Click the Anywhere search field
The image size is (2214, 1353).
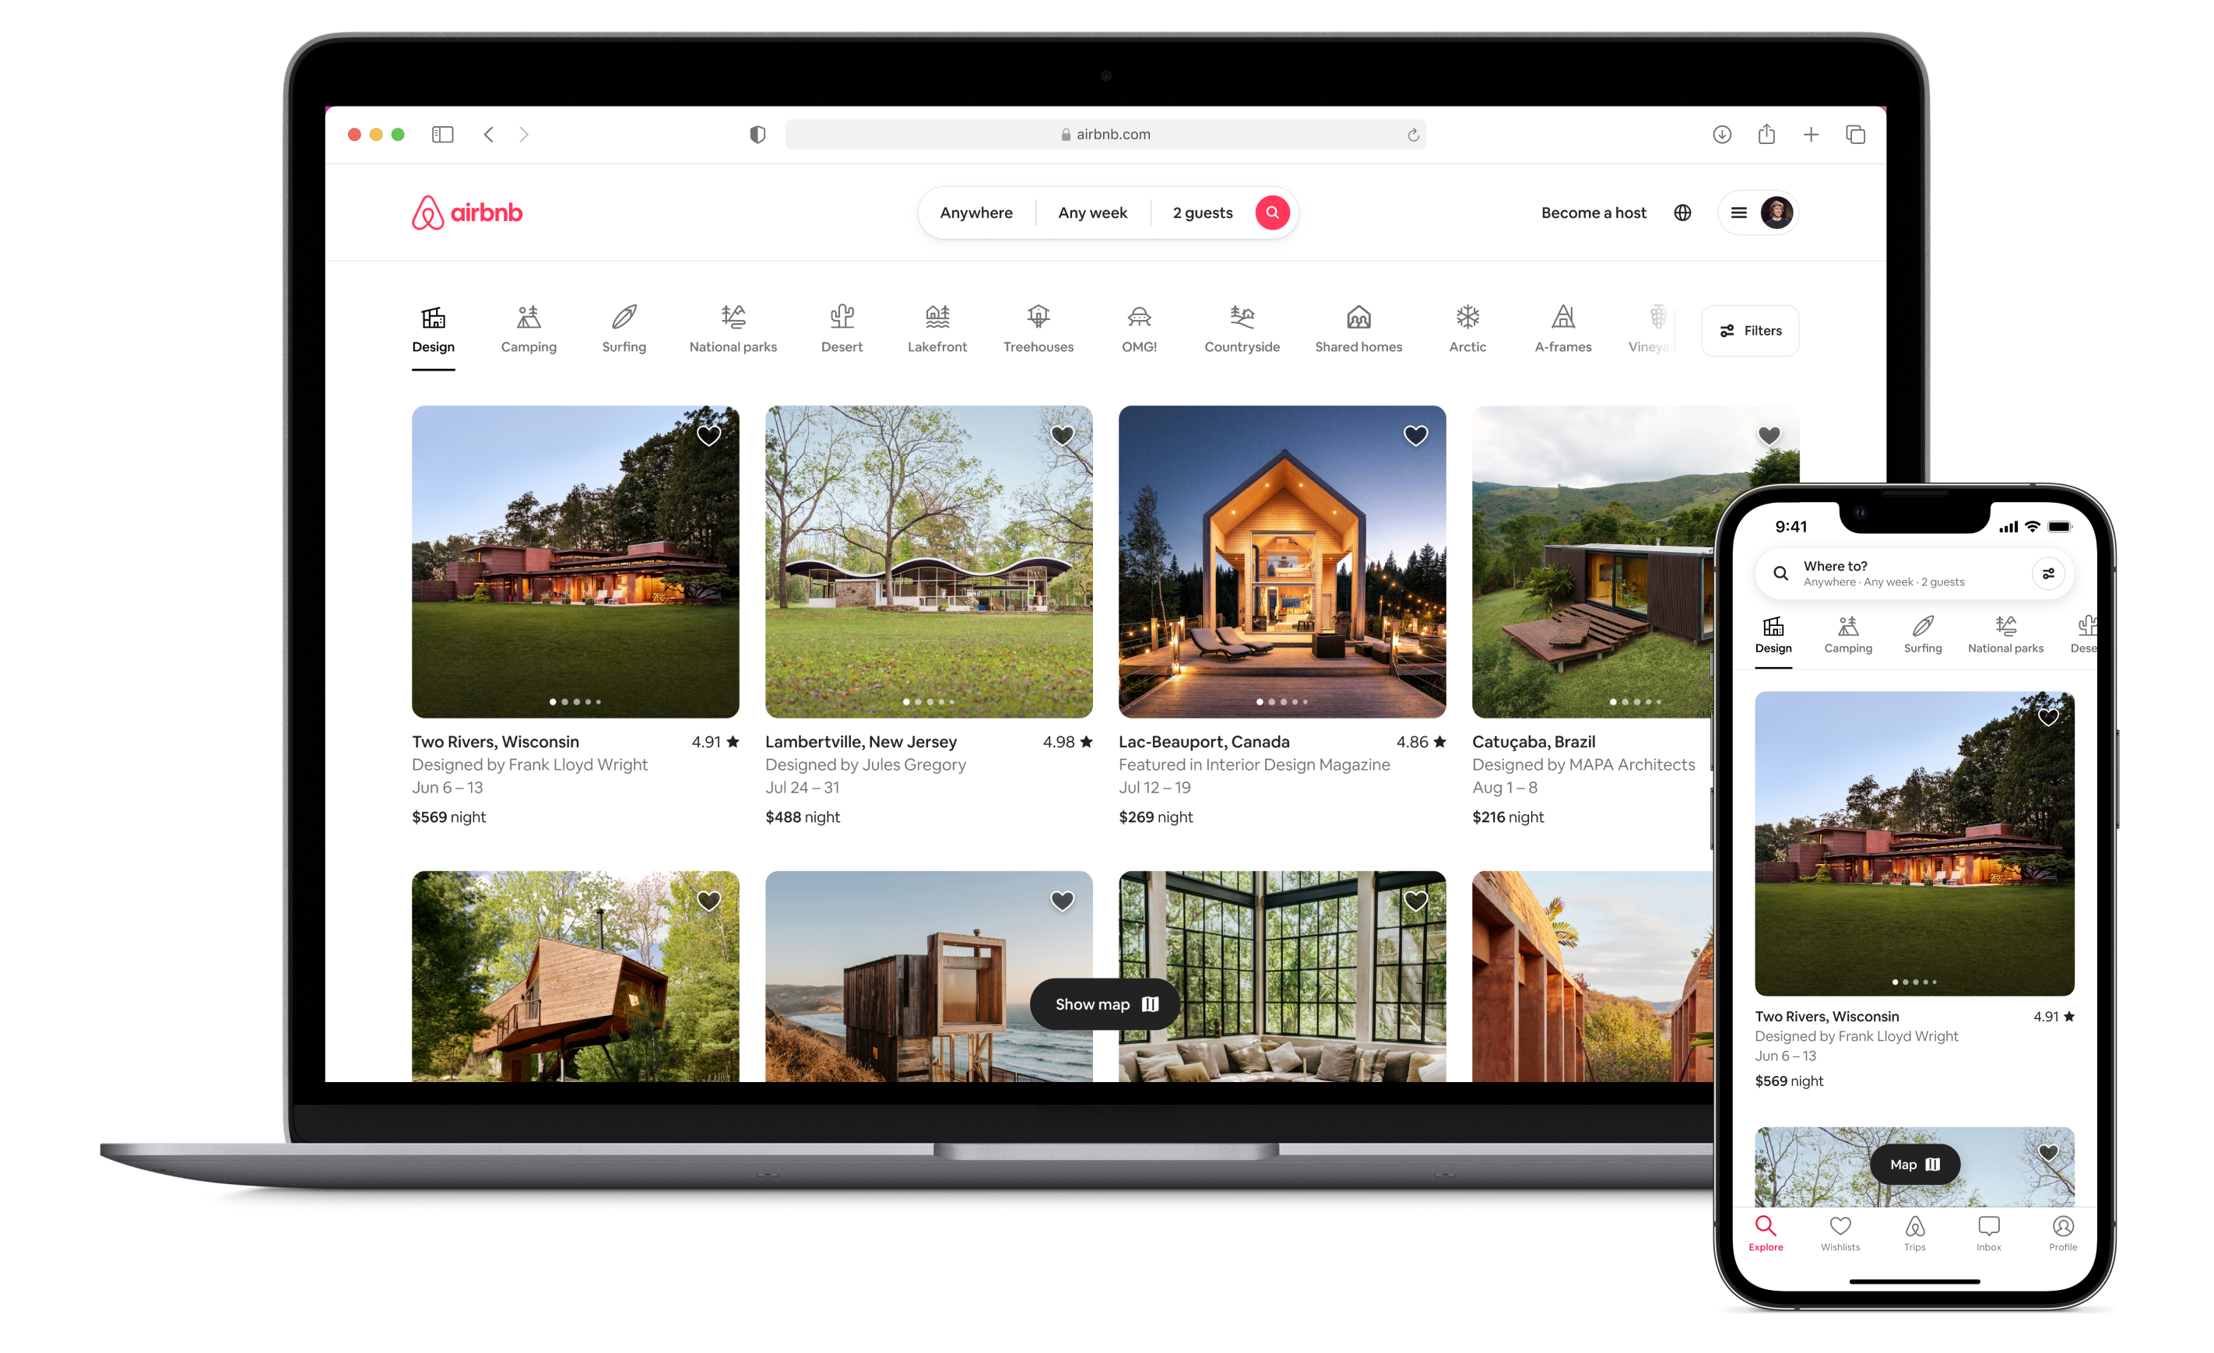pos(977,212)
